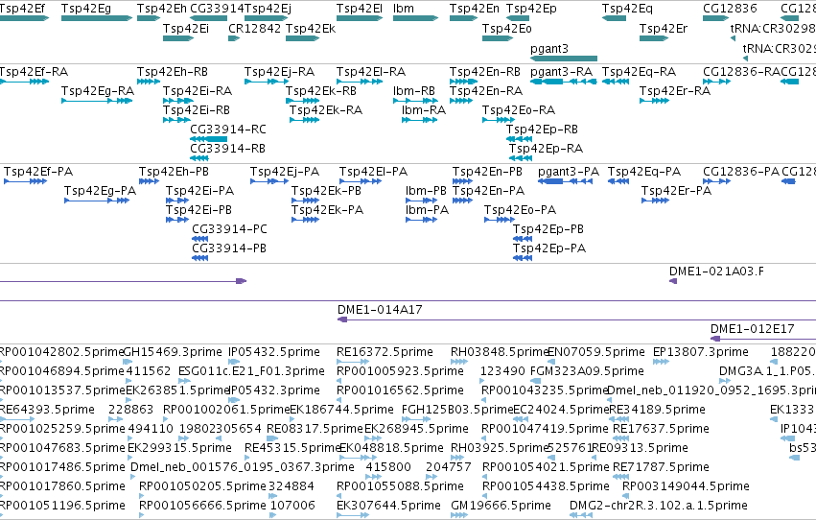Viewport: 816px width, 520px height.
Task: Select the Tsp42En-RB transcript
Action: tap(464, 82)
